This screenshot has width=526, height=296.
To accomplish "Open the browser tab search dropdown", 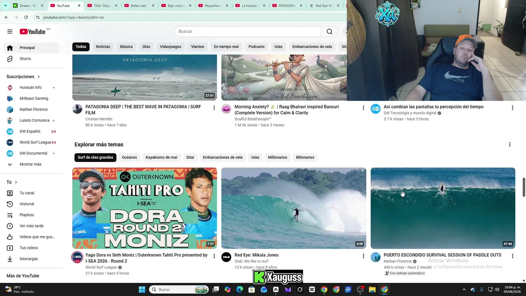I will click(5, 6).
